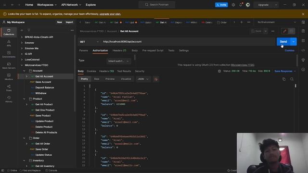Viewport: 308px width, 173px height.
Task: Open the Flows sidebar panel
Action: coord(9,88)
